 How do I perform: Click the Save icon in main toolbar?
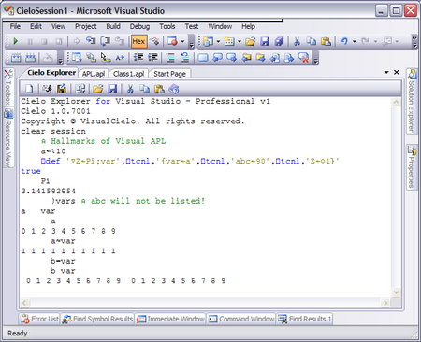click(265, 41)
